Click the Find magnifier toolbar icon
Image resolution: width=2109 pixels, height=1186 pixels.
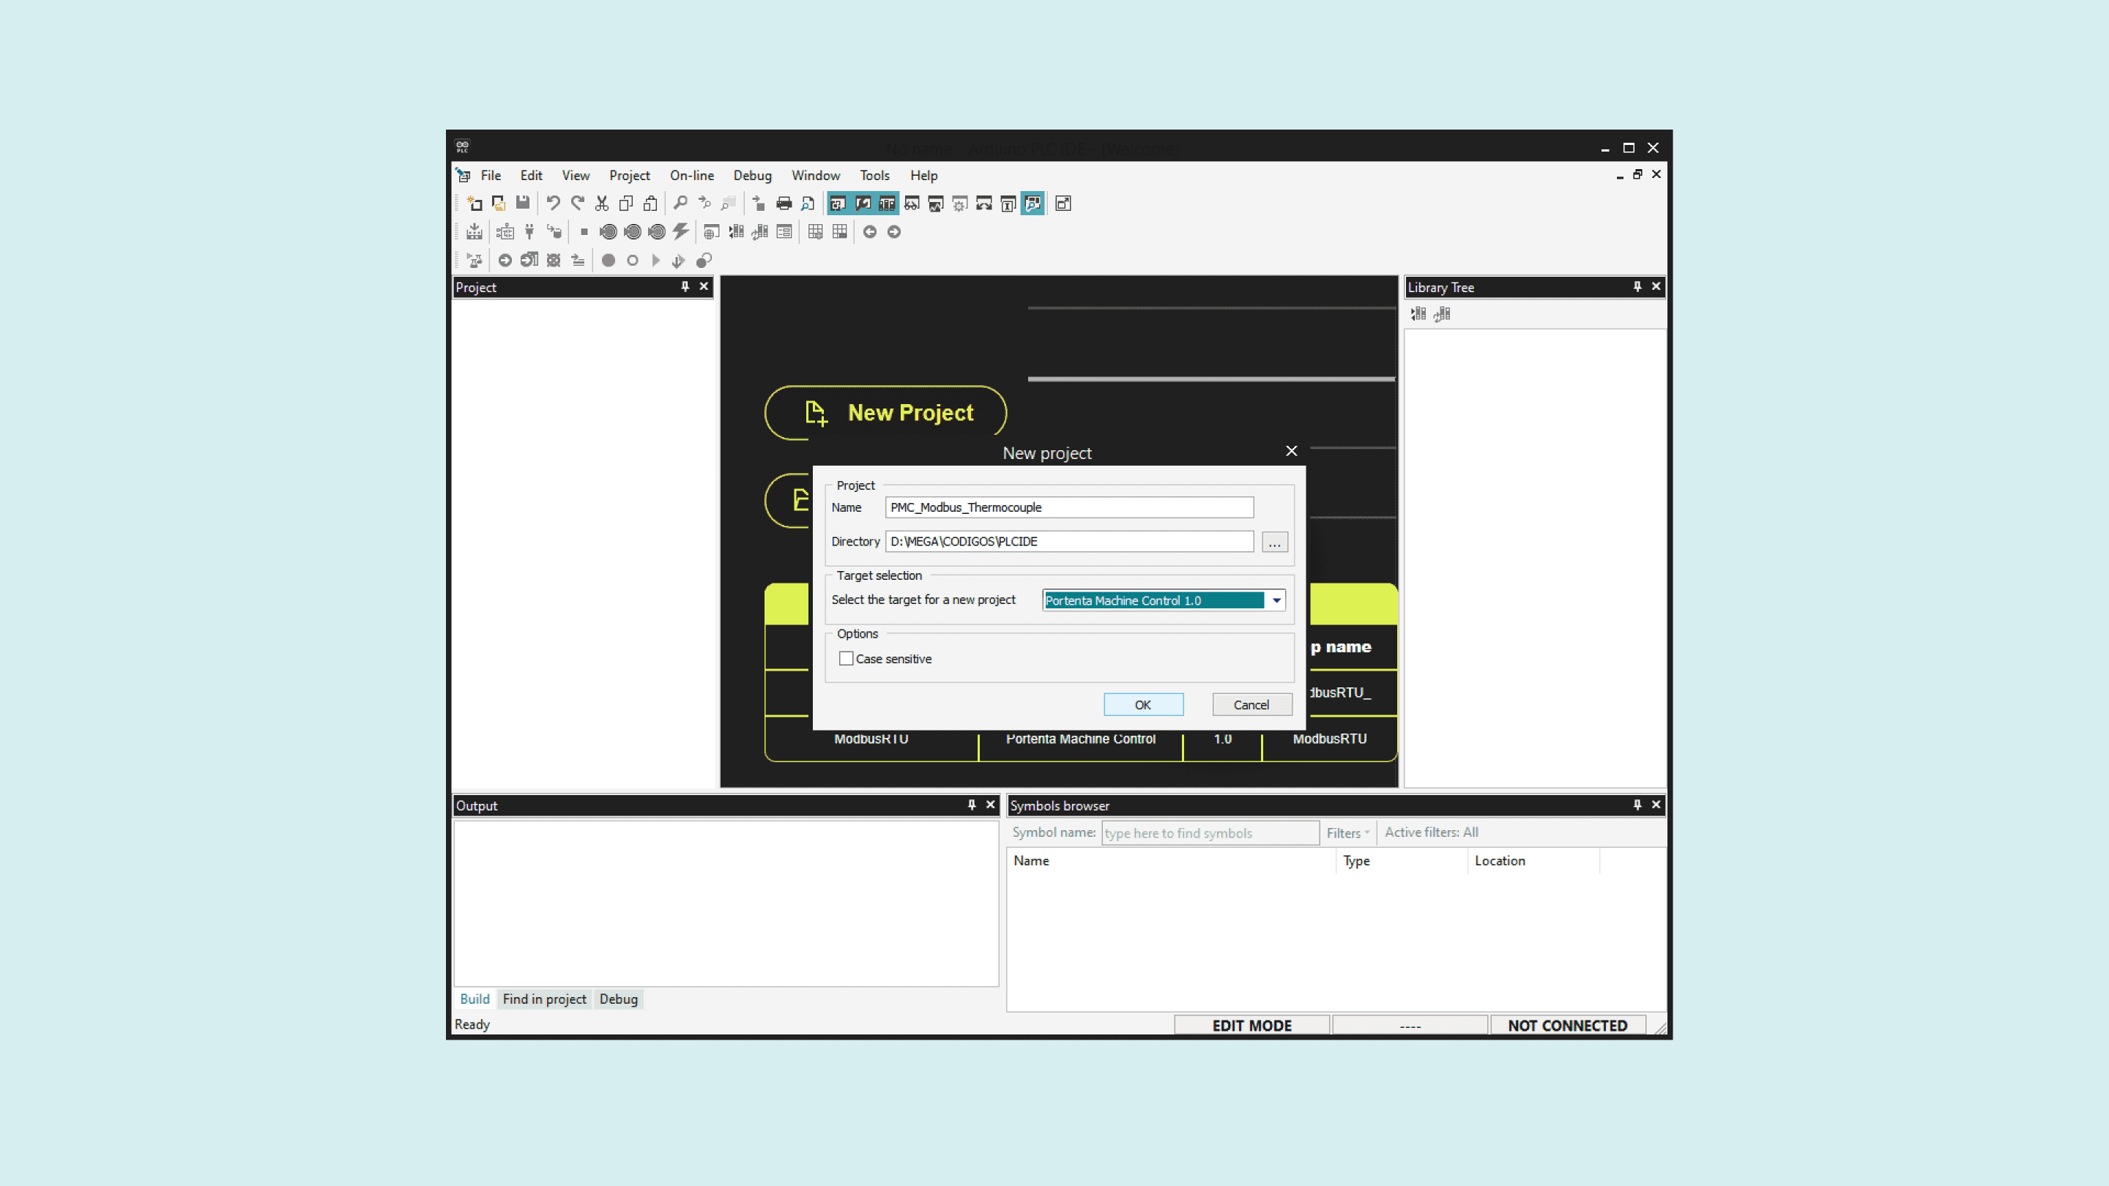[680, 204]
